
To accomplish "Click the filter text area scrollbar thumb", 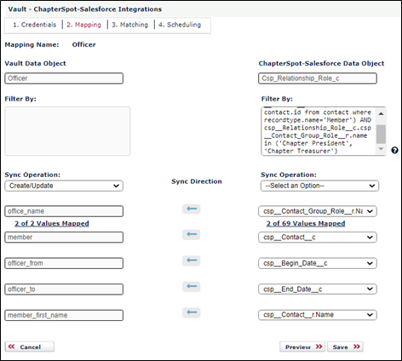I will (x=381, y=134).
